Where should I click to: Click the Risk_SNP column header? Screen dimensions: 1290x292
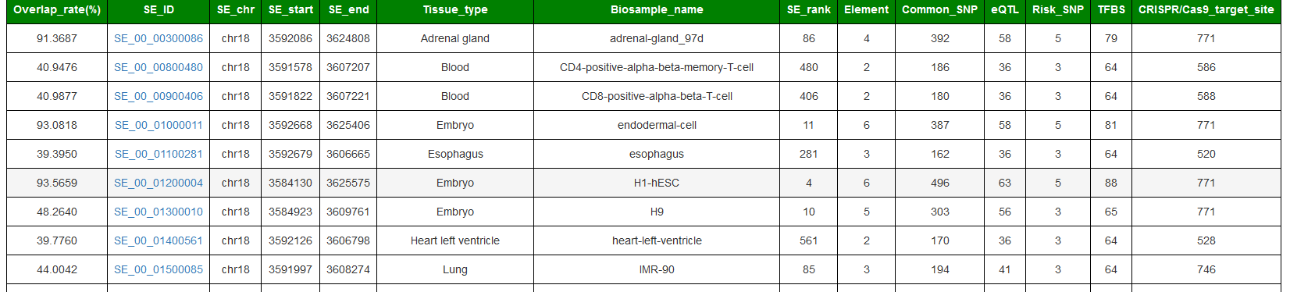coord(1058,10)
